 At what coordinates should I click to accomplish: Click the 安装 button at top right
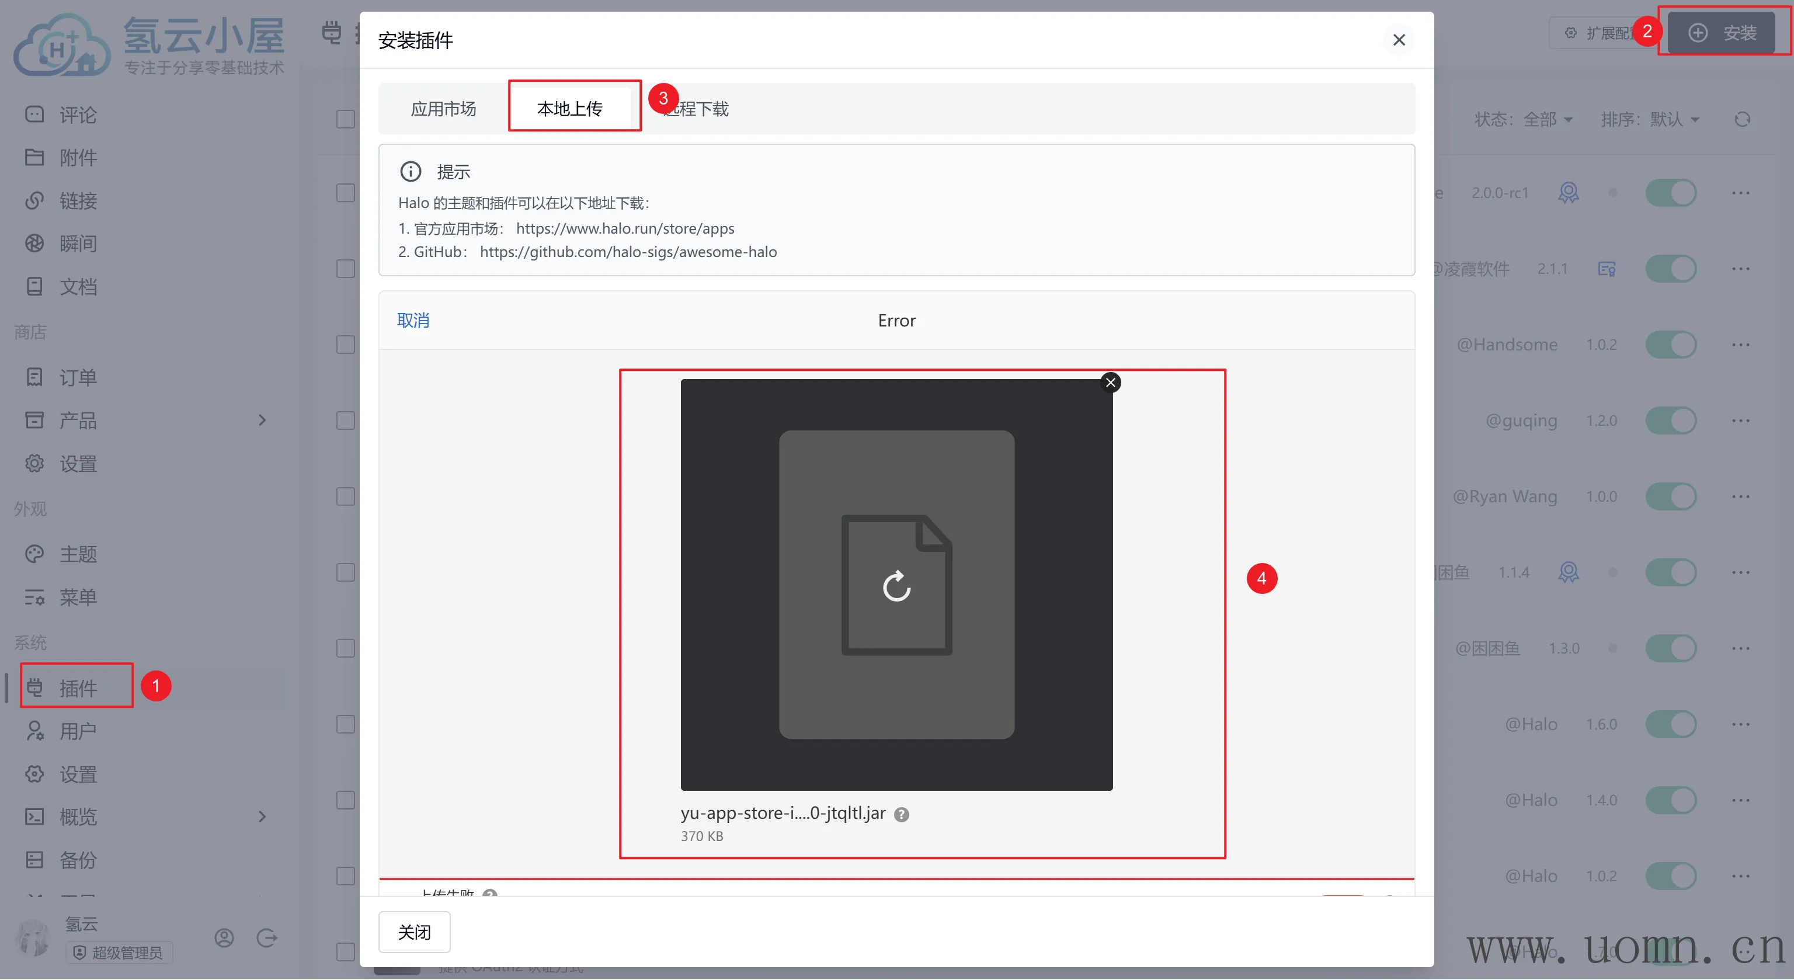[x=1722, y=33]
